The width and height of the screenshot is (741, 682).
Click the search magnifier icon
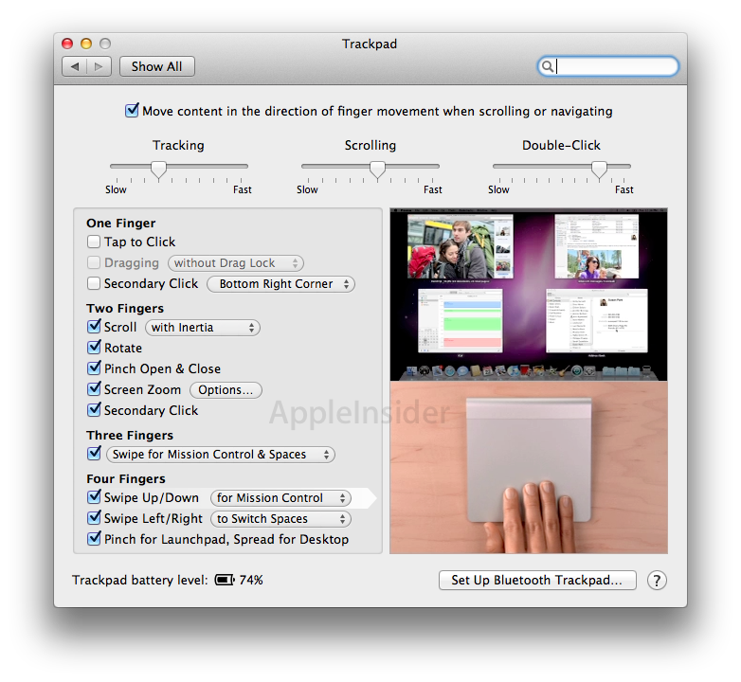[548, 66]
